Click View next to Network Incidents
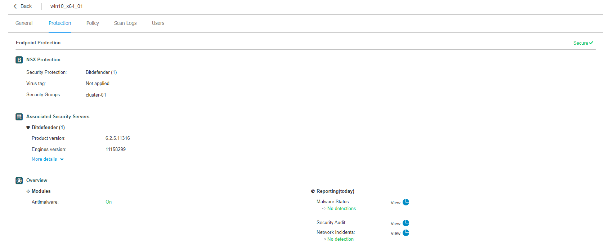605x249 pixels. click(x=395, y=234)
